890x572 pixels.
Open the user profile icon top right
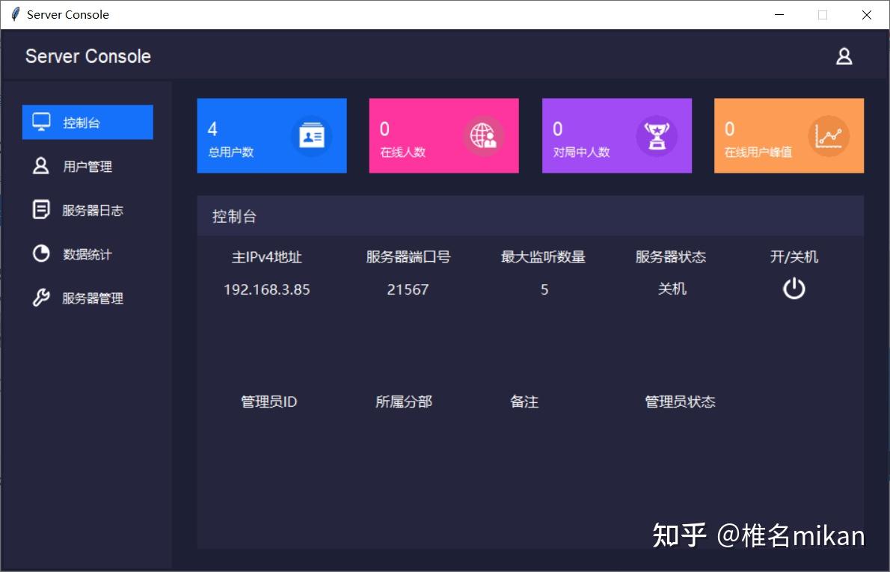(844, 55)
